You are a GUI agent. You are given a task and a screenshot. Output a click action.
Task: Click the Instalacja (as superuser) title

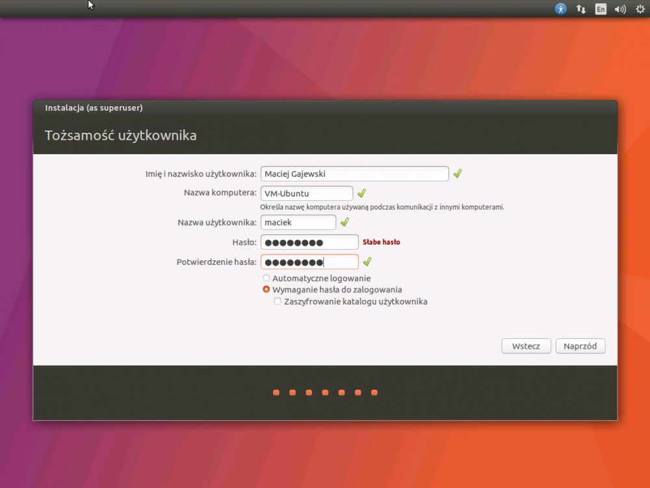click(94, 108)
